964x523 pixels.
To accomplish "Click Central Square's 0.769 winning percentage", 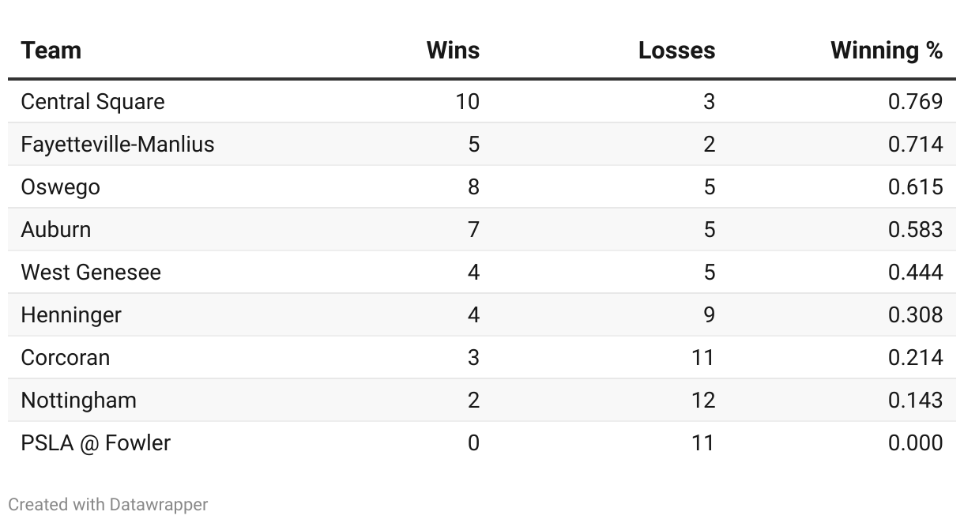I will pyautogui.click(x=915, y=102).
